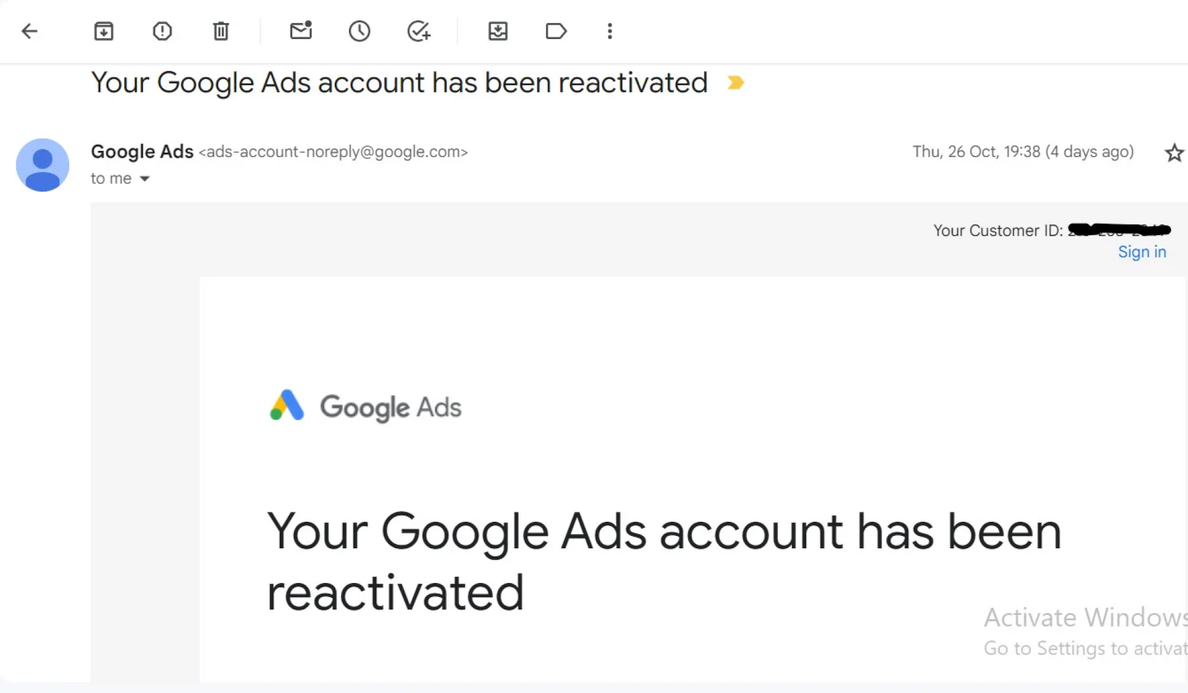Open the three-dot More options menu
The width and height of the screenshot is (1188, 693).
(x=609, y=31)
